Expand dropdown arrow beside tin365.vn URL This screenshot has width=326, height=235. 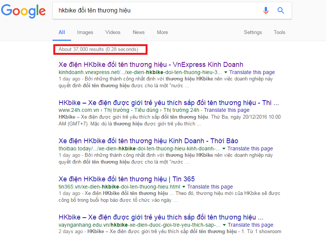point(184,187)
